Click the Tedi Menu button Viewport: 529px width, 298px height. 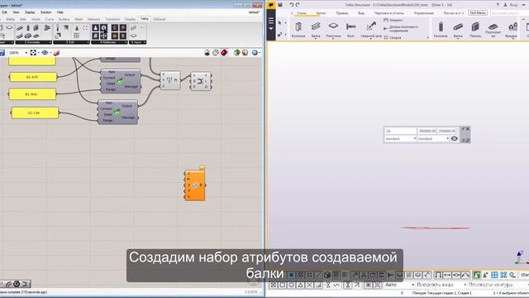(x=478, y=13)
